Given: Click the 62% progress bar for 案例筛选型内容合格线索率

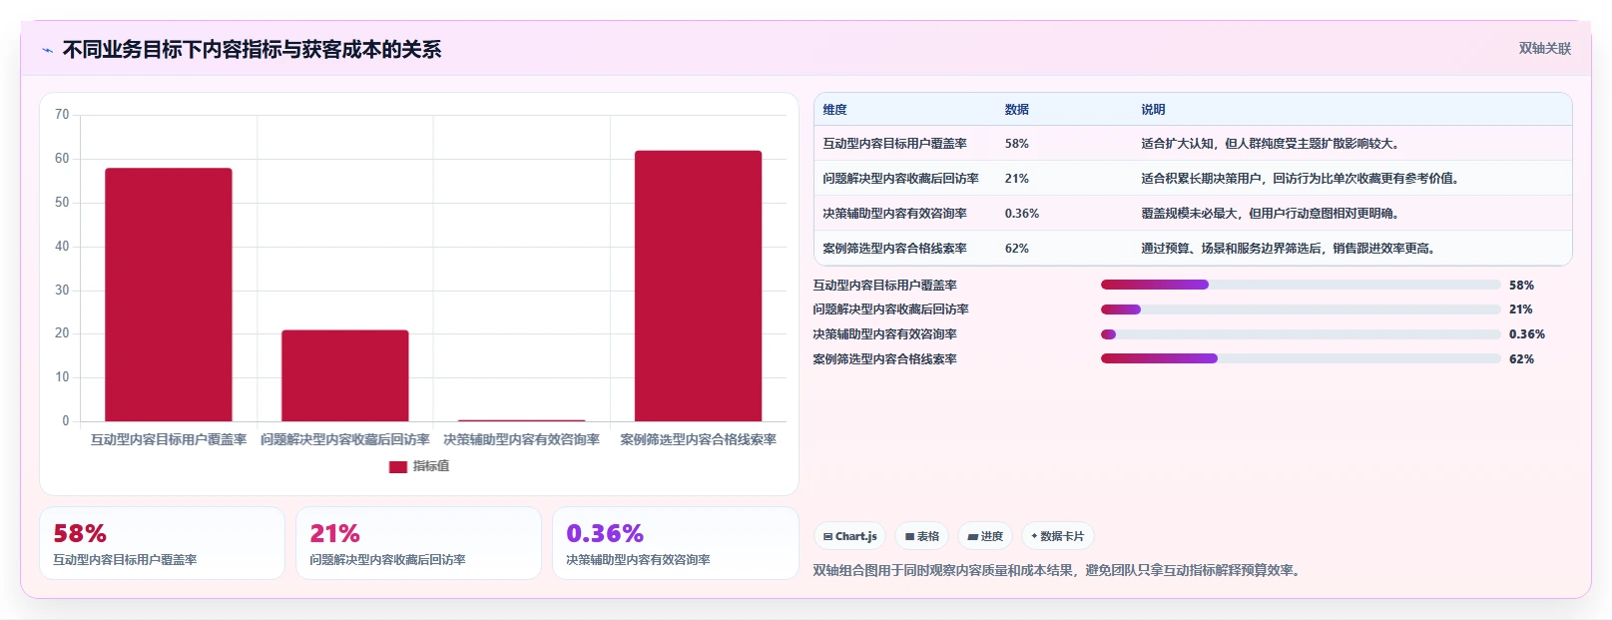Looking at the screenshot, I should [x=1301, y=358].
